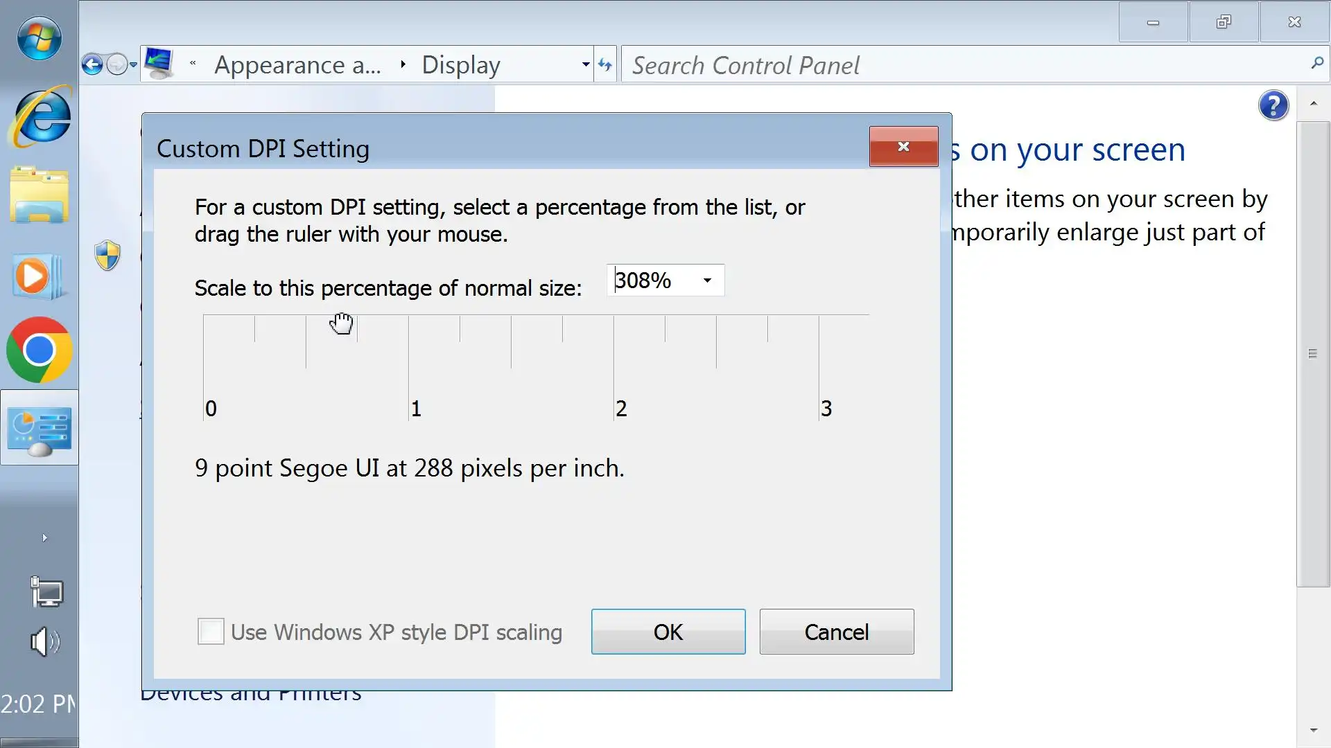Expand the address bar history dropdown
This screenshot has height=748, width=1331.
(586, 65)
